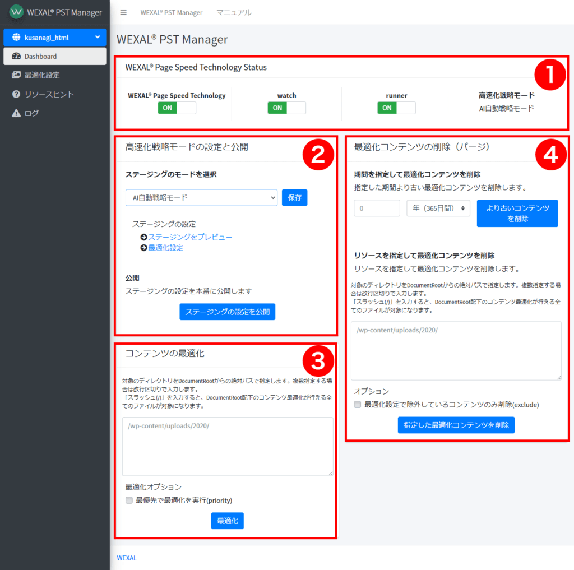Toggle WEXAL Page Speed Technology switch
This screenshot has height=570, width=574.
pyautogui.click(x=177, y=108)
